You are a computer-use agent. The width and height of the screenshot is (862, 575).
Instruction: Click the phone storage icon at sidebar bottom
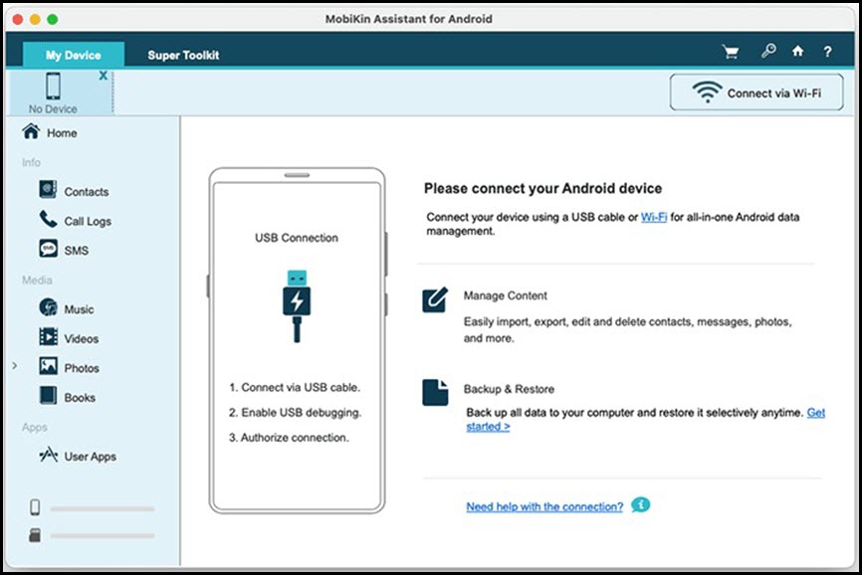[x=35, y=507]
